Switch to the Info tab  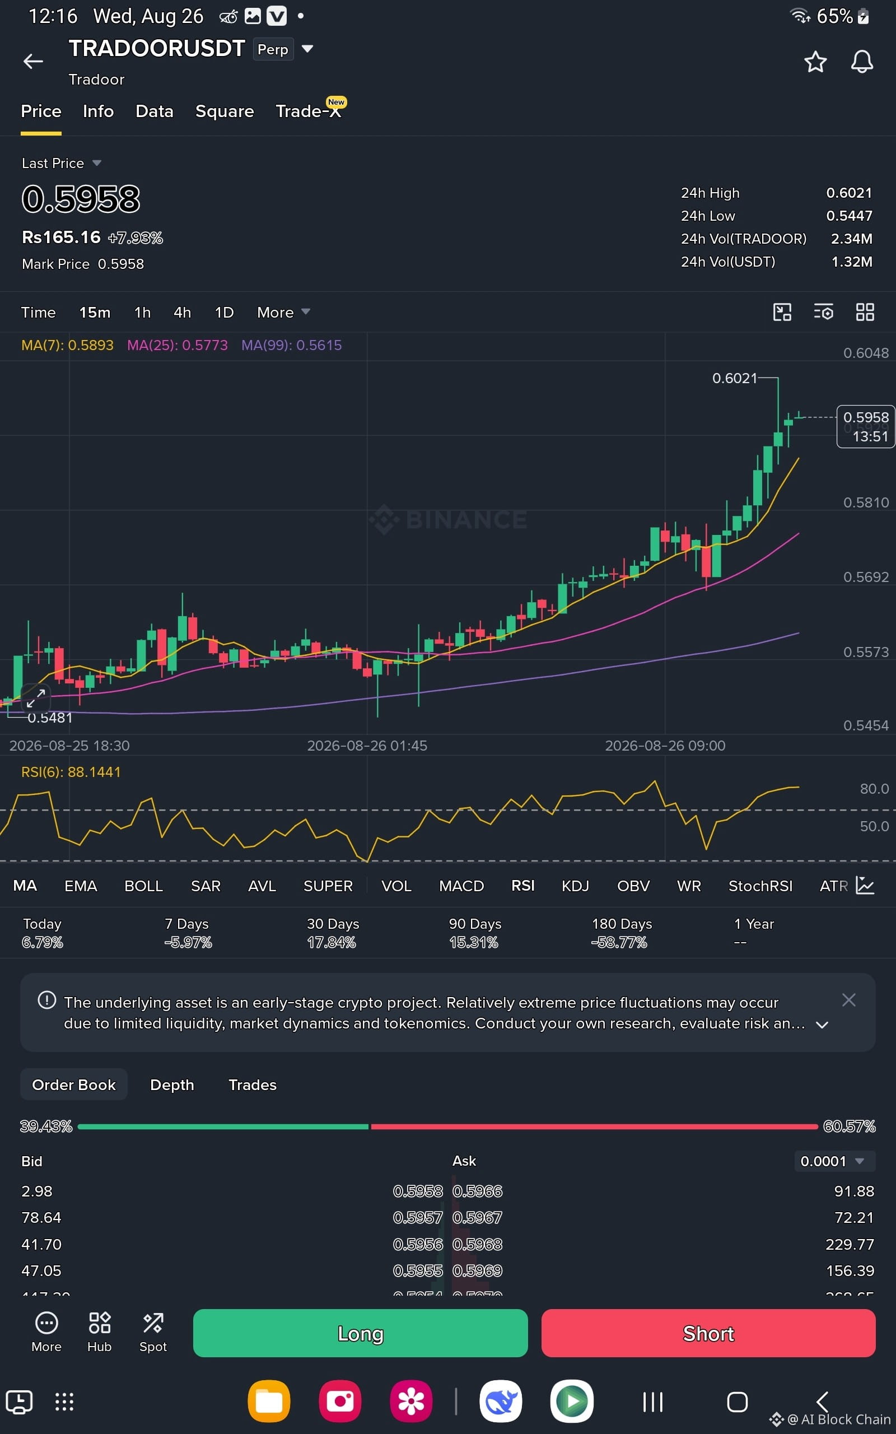tap(99, 111)
